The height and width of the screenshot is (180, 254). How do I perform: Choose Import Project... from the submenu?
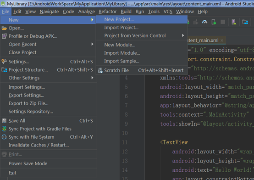click(x=142, y=28)
